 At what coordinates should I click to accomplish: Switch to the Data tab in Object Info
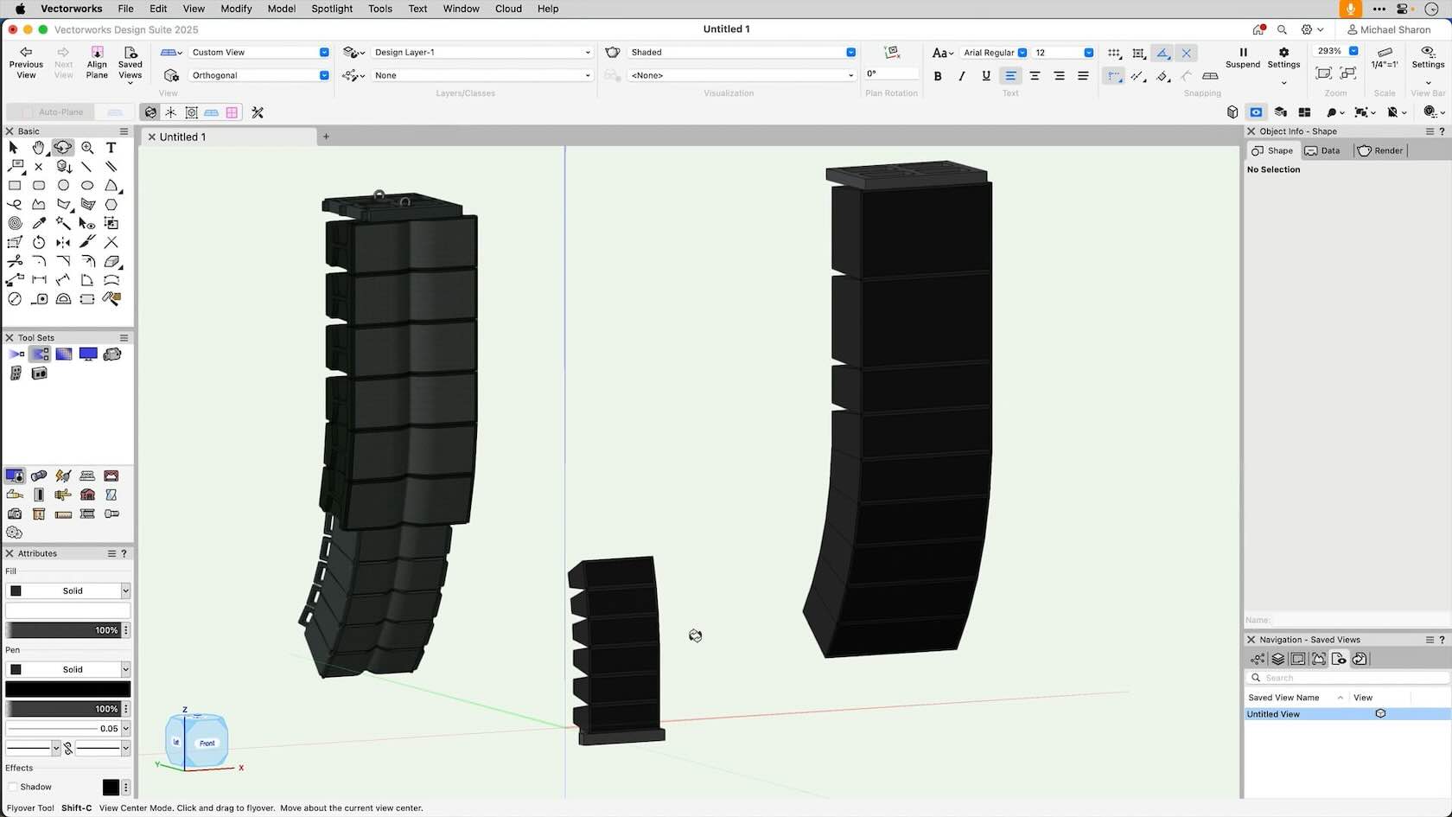tap(1324, 150)
